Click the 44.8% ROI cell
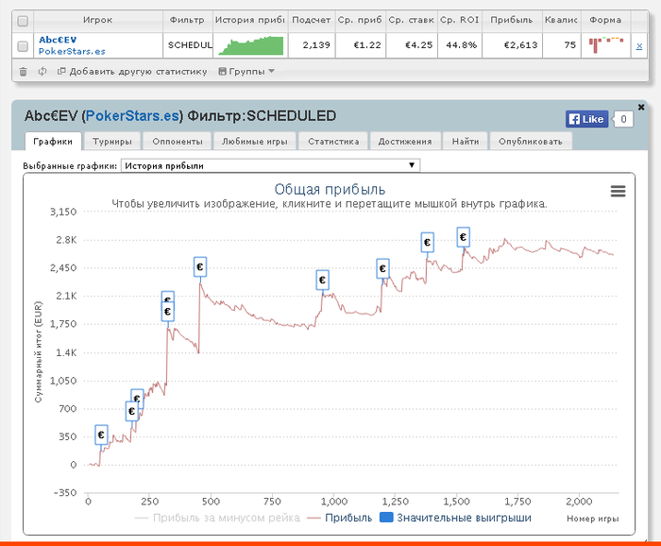Viewport: 661px width, 546px height. tap(460, 45)
